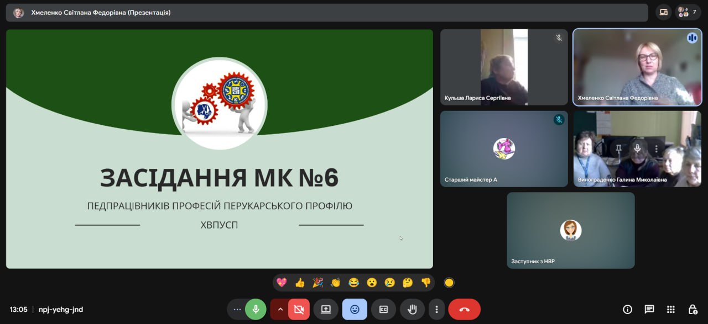
Task: Open options menu on Винограденко Галина Миколаївна tile
Action: point(657,148)
